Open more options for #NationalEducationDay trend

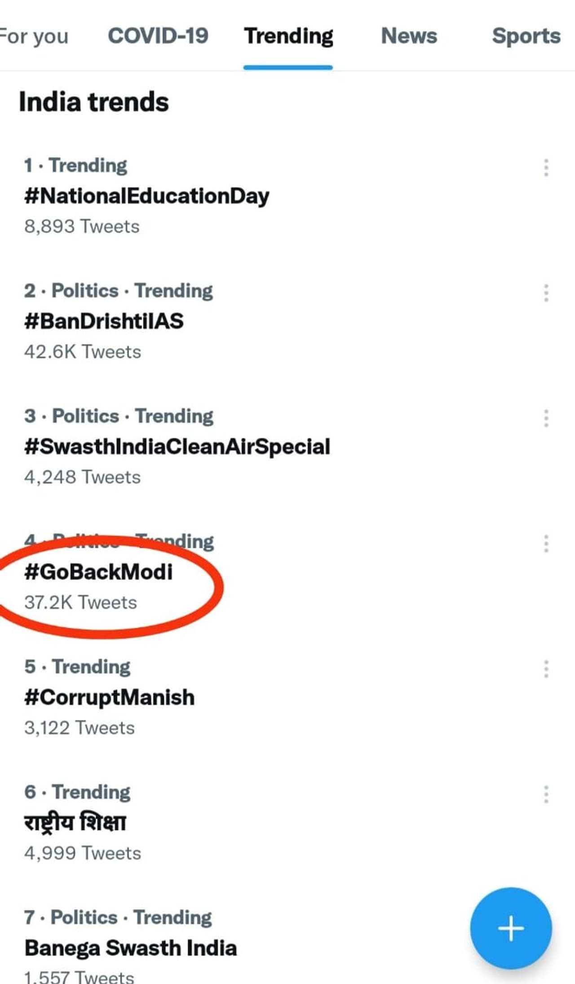pyautogui.click(x=546, y=167)
